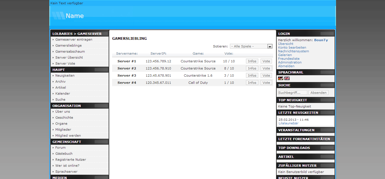Click the Counterstrike 1.6 game cell
Viewport: 385px width, 179px height.
click(198, 75)
